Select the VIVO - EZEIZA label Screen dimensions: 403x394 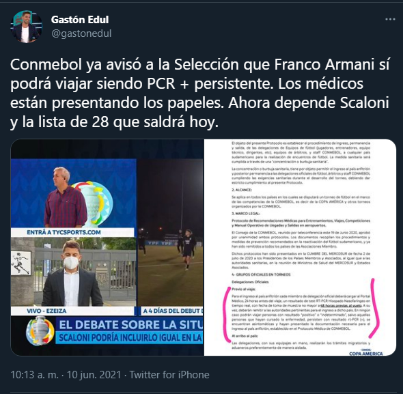tap(46, 311)
